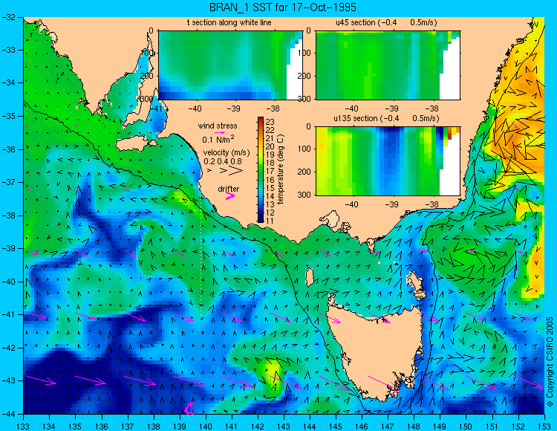Viewport: 557px width, 431px height.
Task: Click the dark blue bottom of the colour bar
Action: click(261, 219)
